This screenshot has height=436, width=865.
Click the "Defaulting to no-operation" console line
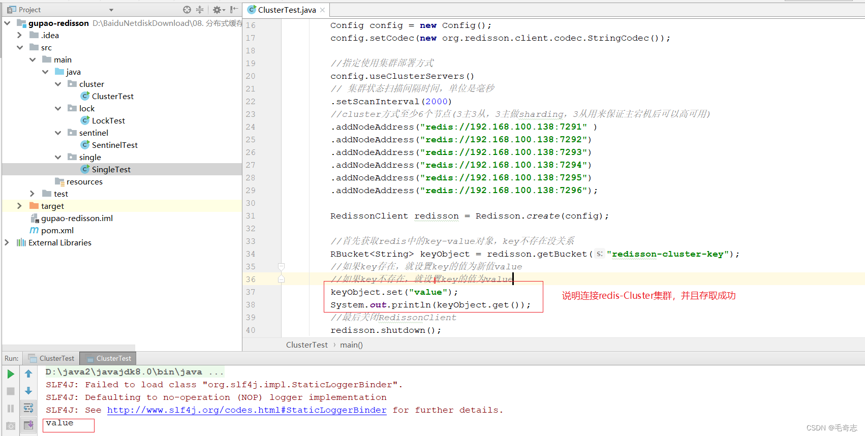[x=216, y=397]
